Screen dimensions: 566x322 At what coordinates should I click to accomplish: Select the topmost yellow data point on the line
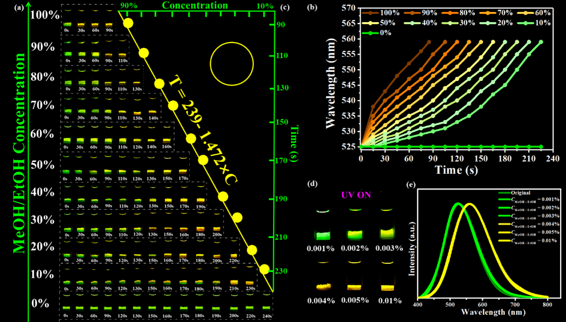[128, 23]
